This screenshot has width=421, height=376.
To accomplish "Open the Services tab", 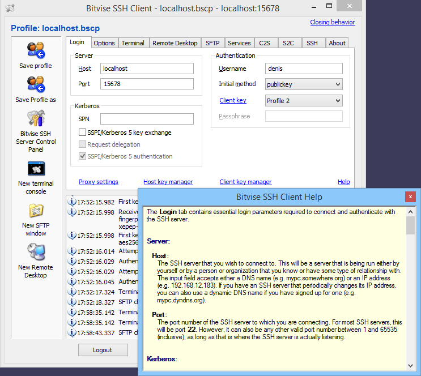I will pyautogui.click(x=239, y=43).
